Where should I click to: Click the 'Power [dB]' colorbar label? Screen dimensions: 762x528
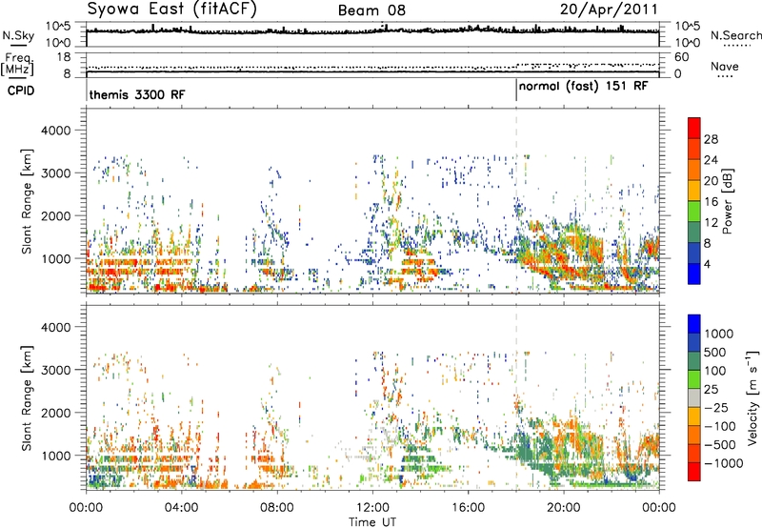click(728, 201)
